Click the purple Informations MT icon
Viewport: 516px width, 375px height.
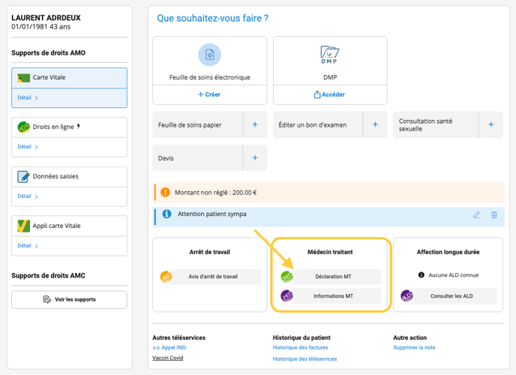[287, 296]
